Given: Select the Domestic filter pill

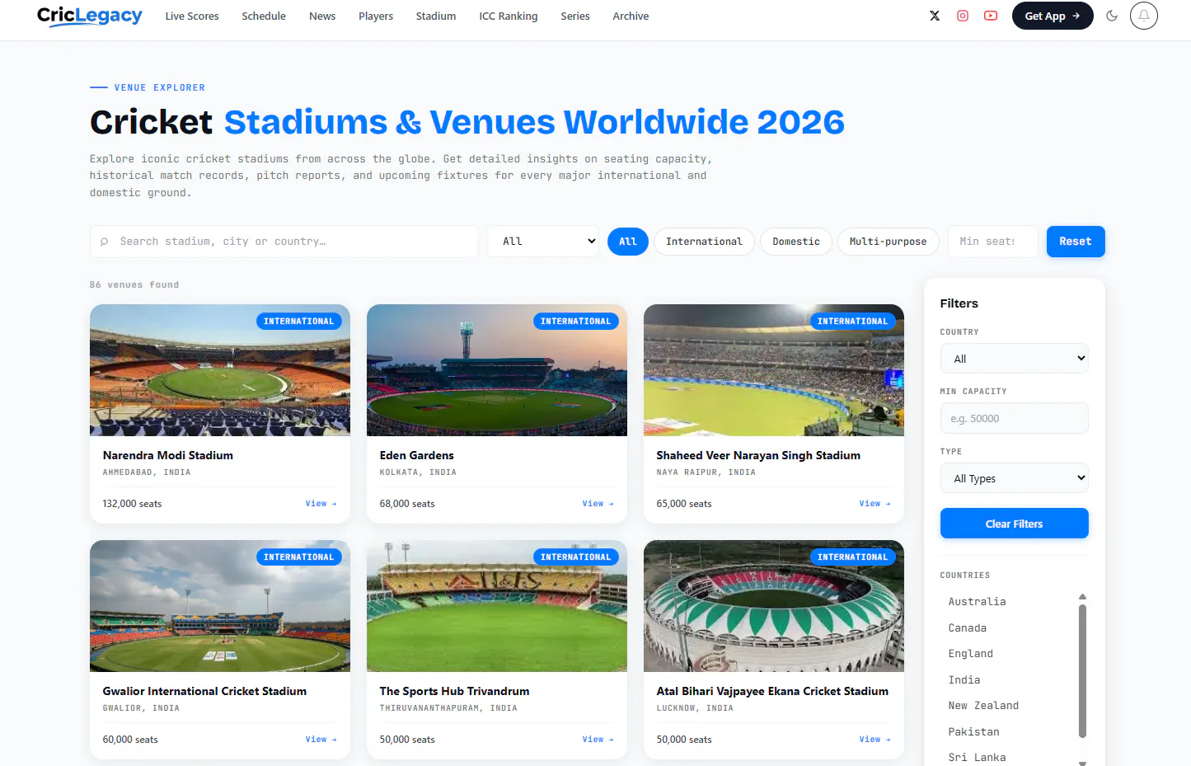Looking at the screenshot, I should (796, 242).
